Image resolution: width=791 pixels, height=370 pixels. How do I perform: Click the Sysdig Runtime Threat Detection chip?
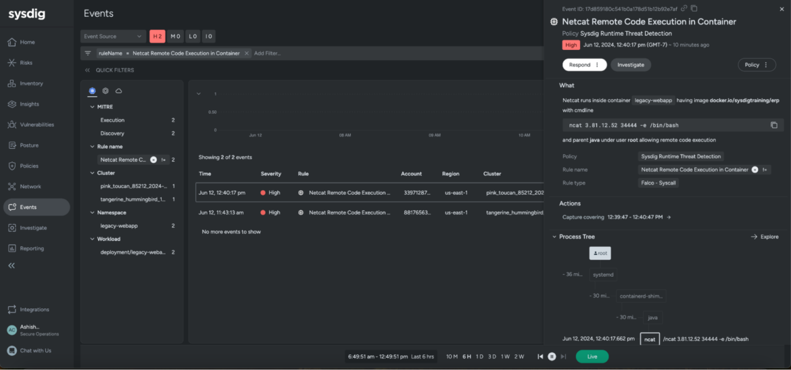click(x=681, y=156)
